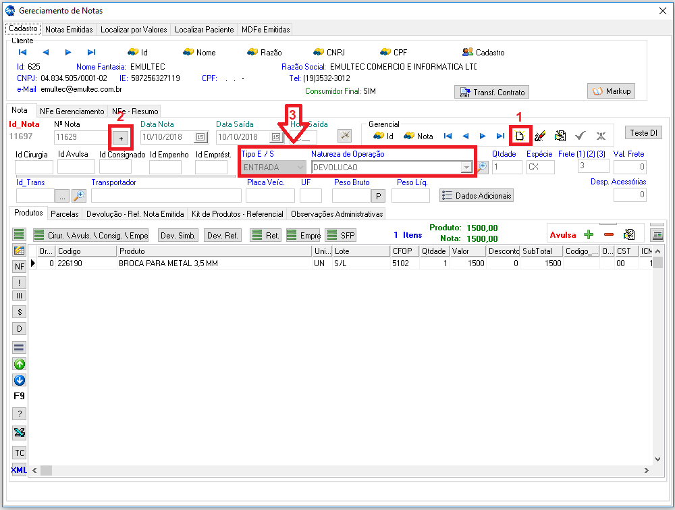
Task: Click the Transportador input field
Action: click(166, 196)
